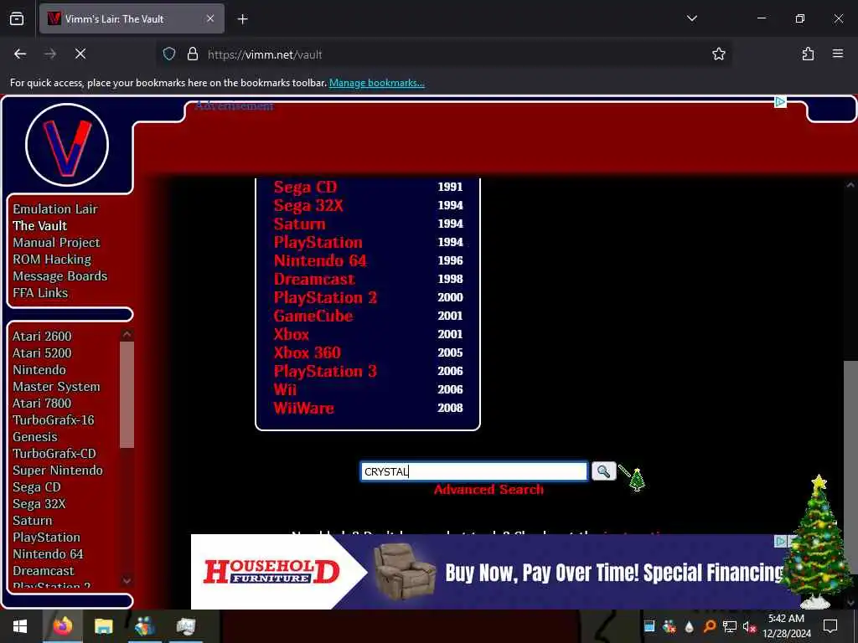Click the browser back arrow
Image resolution: width=858 pixels, height=643 pixels.
pos(20,54)
